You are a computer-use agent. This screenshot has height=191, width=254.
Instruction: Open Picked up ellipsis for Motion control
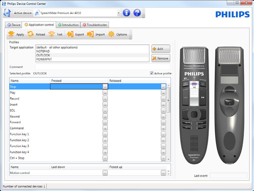click(x=163, y=173)
